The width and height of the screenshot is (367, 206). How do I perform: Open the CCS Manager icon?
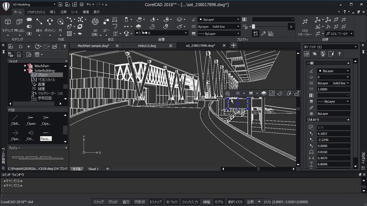[305, 22]
